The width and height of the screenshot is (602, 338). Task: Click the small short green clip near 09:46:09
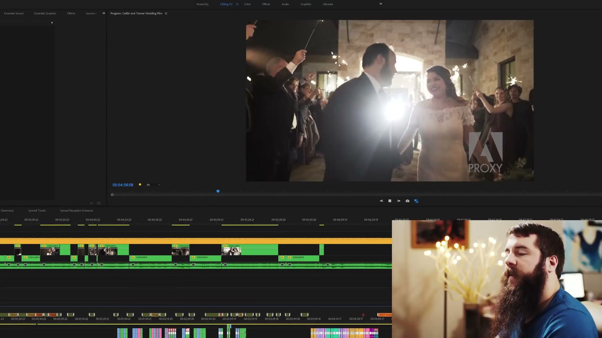coord(322,250)
